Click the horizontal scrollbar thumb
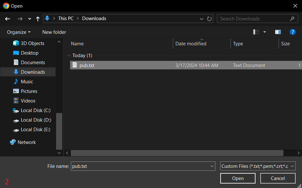Viewport: 302px width, 188px height. tap(177, 153)
